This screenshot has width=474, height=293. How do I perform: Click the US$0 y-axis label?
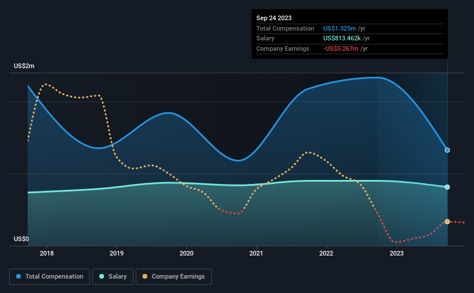click(21, 239)
